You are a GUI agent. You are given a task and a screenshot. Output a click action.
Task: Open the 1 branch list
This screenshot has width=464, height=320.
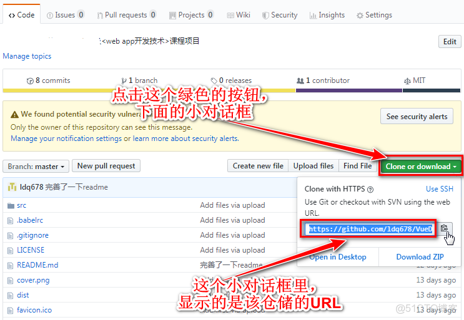(x=139, y=80)
